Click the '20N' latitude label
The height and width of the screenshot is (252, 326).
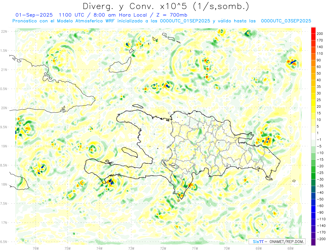[4, 108]
